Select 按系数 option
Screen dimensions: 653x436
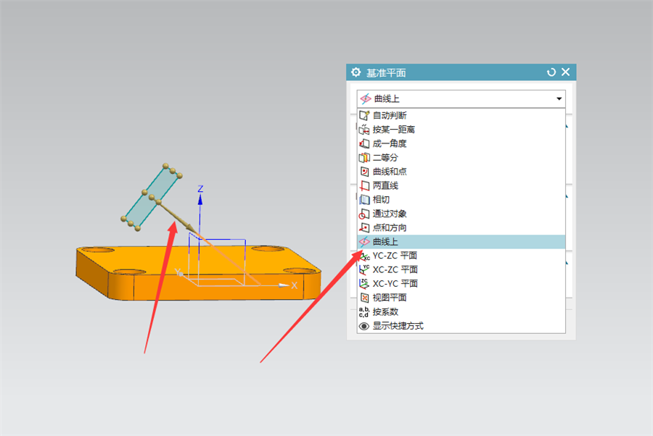click(461, 311)
